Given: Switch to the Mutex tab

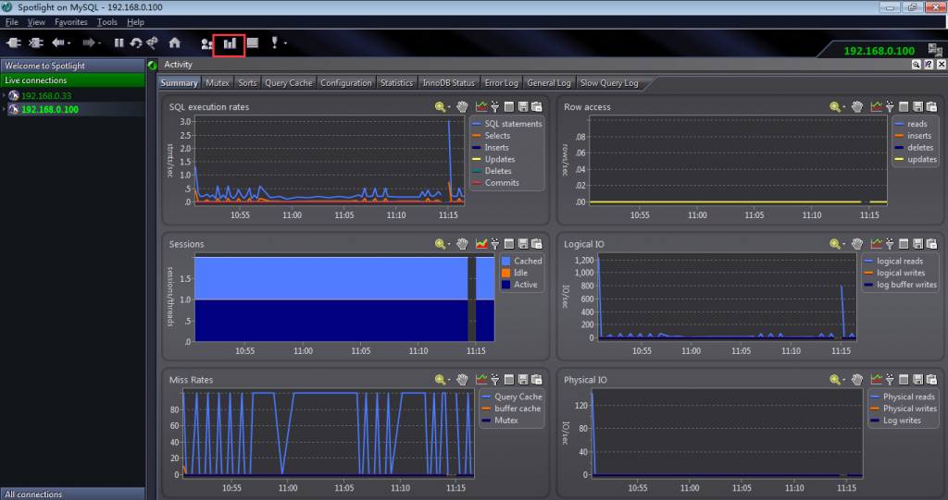Looking at the screenshot, I should click(217, 83).
